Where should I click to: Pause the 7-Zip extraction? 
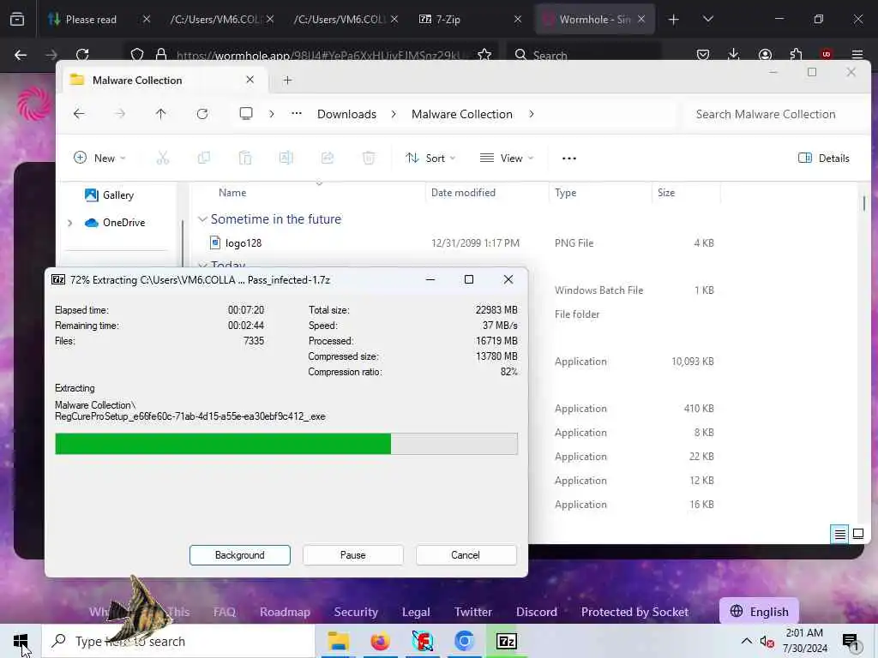coord(352,555)
